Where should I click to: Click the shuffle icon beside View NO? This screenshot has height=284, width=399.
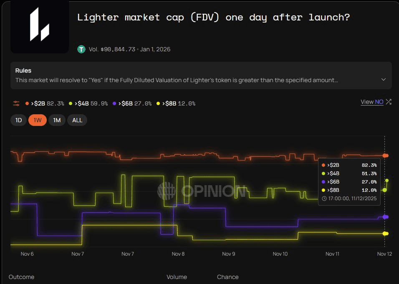pyautogui.click(x=389, y=102)
